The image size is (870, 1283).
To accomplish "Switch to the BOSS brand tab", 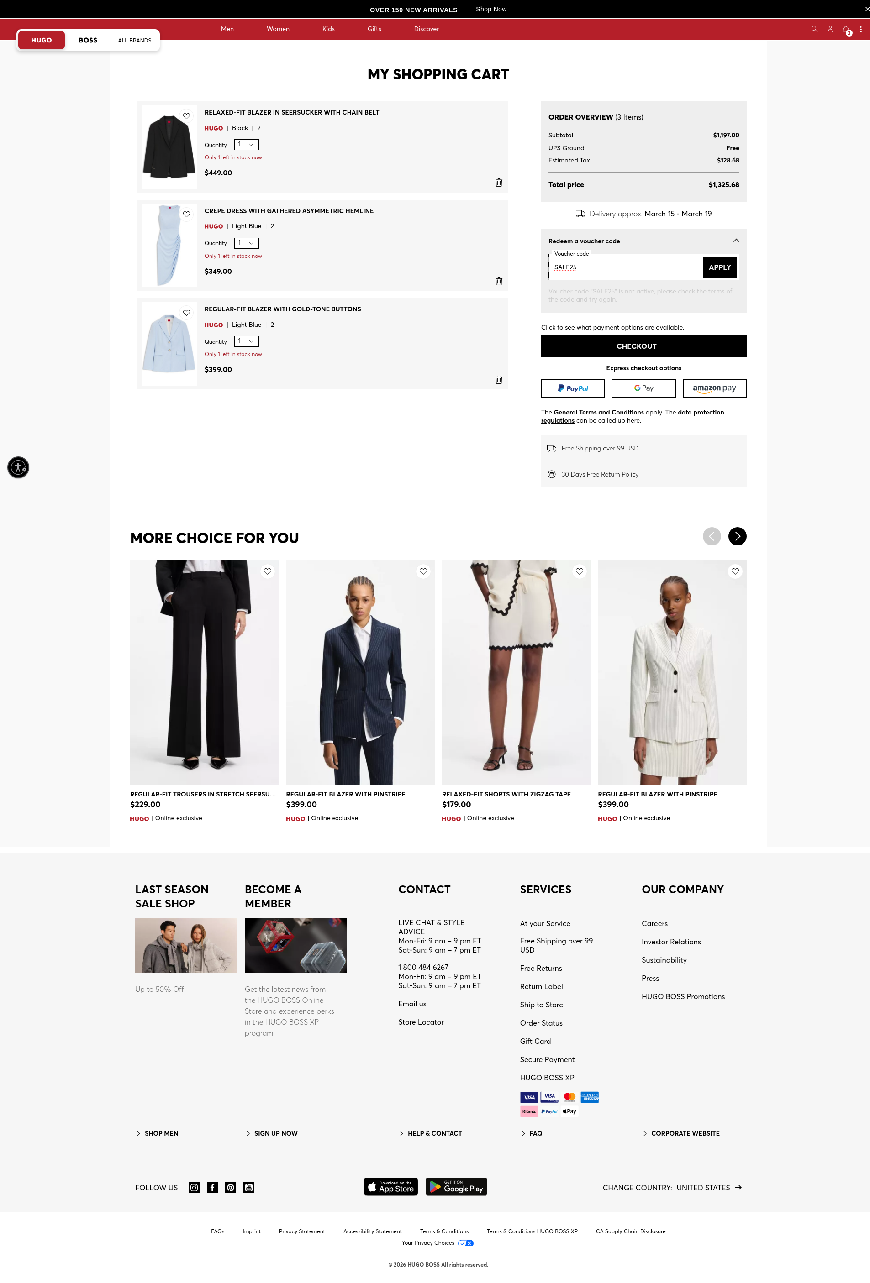I will pyautogui.click(x=88, y=40).
